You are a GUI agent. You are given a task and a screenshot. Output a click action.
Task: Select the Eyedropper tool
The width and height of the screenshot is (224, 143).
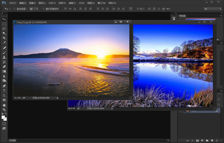[4, 43]
